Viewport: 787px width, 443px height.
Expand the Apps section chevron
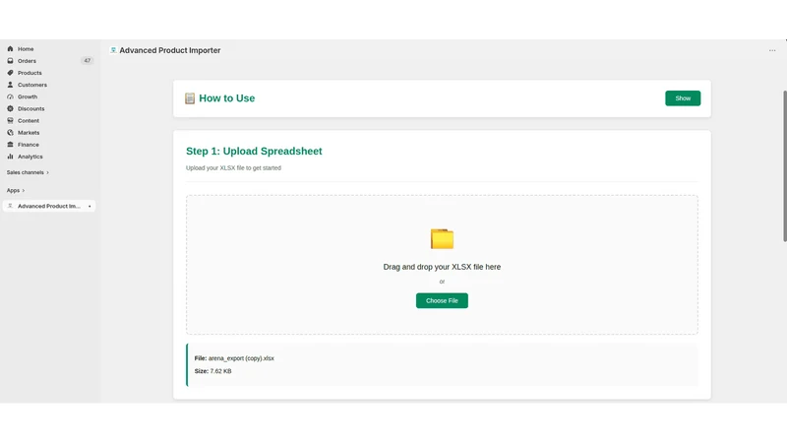coord(23,190)
